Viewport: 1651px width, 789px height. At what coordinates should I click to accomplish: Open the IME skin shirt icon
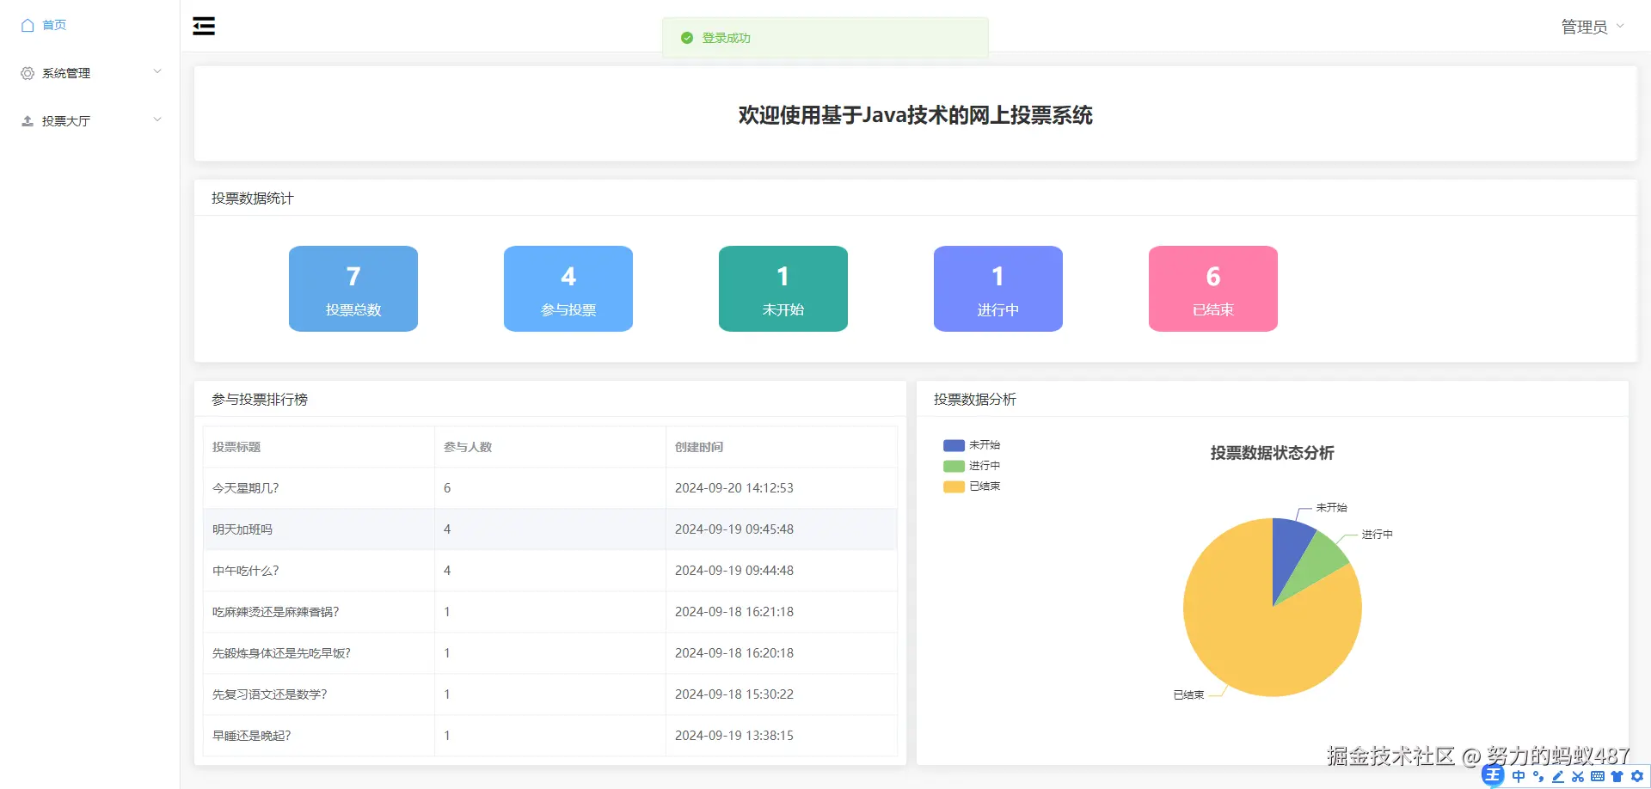1617,776
